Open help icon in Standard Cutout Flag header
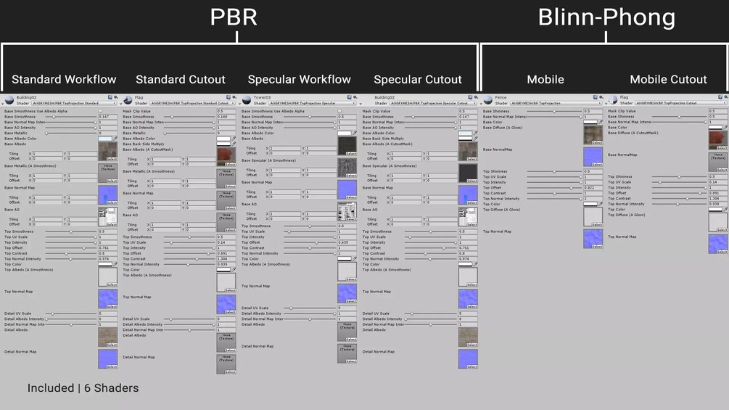The width and height of the screenshot is (729, 410). coord(228,97)
